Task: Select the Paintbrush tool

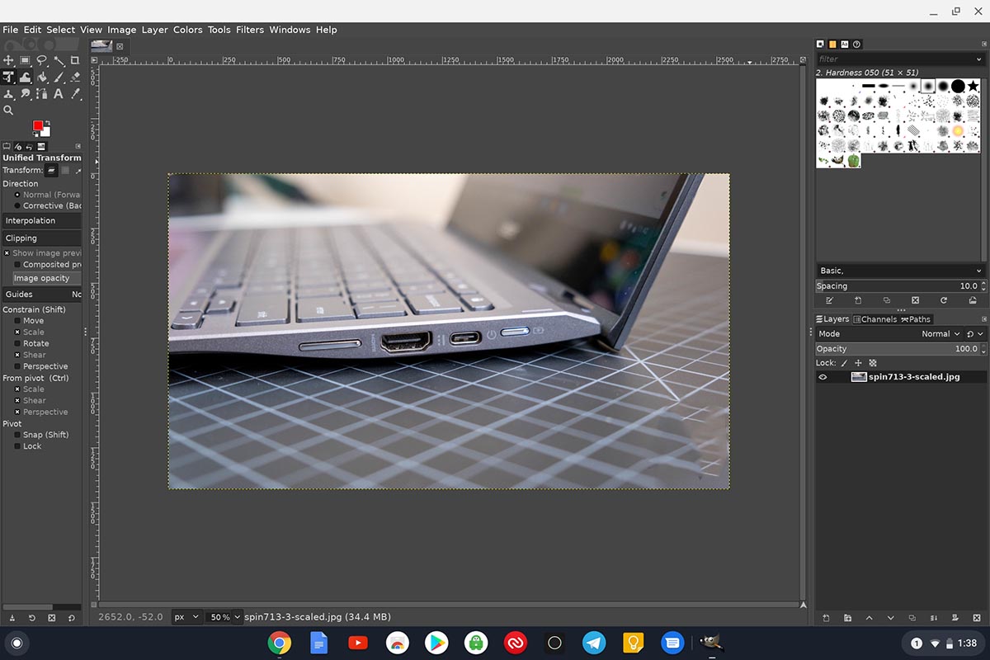Action: 58,77
